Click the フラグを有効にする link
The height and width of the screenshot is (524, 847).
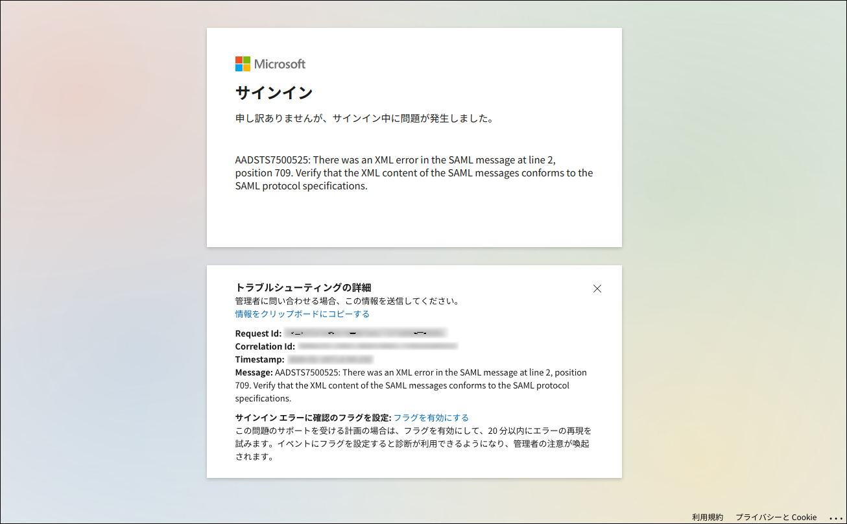(x=431, y=418)
